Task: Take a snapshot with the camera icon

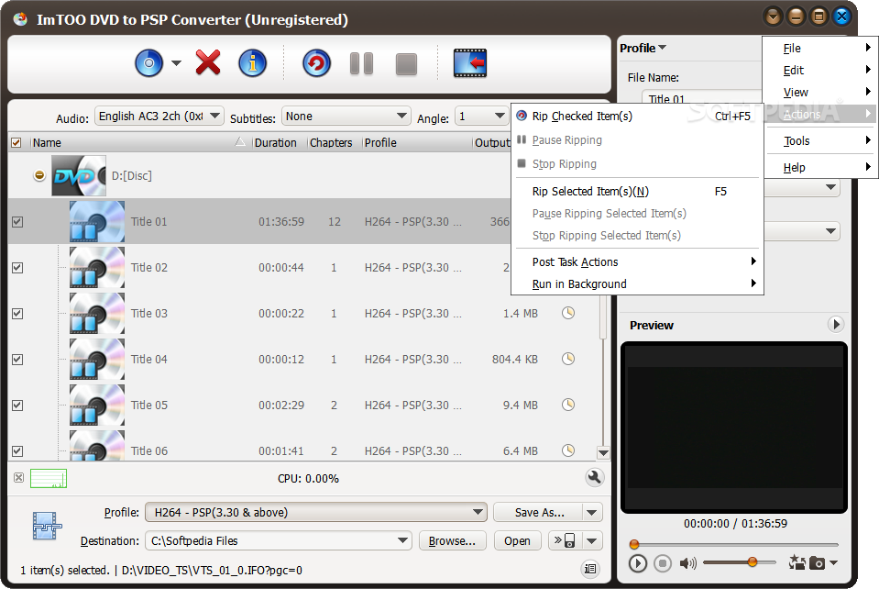Action: [818, 562]
